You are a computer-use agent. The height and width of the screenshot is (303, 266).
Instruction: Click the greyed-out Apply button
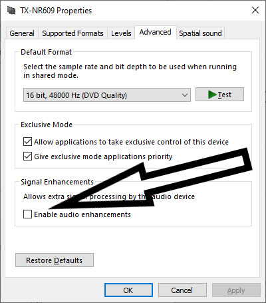[x=236, y=290]
